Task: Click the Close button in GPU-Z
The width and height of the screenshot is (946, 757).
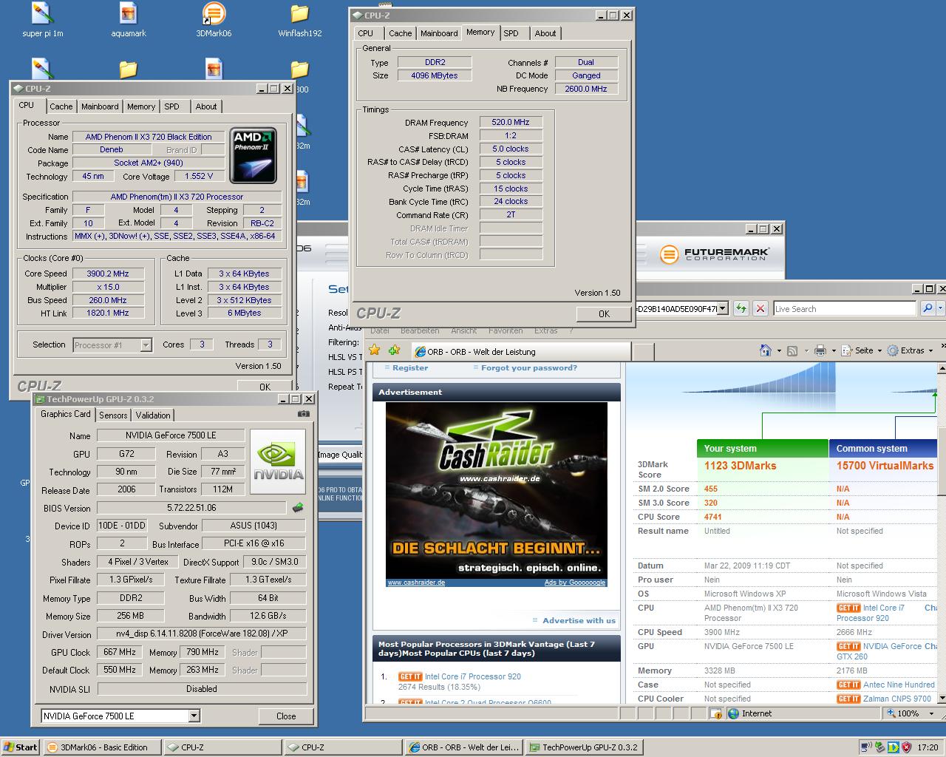Action: [x=286, y=716]
